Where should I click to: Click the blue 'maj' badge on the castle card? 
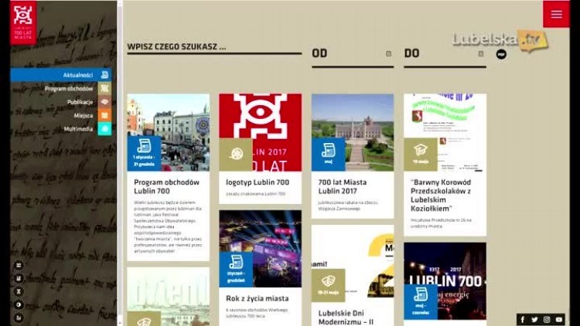coord(328,155)
